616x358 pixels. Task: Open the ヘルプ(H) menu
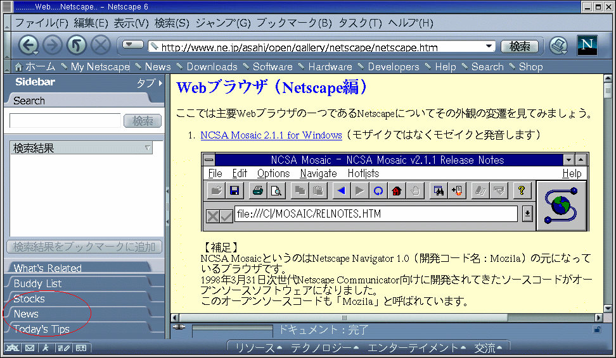411,23
